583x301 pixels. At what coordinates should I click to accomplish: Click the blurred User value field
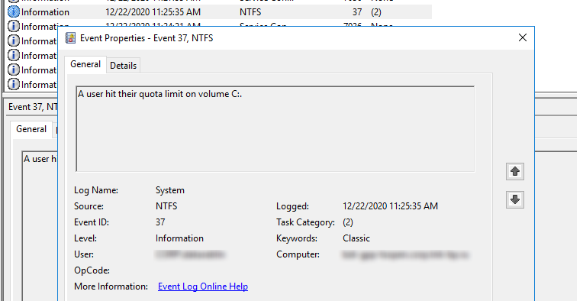(189, 254)
